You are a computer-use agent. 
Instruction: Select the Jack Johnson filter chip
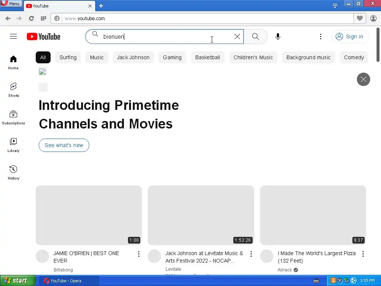point(133,57)
